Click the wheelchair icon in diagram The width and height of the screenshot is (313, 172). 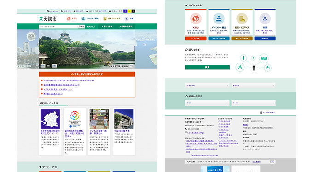(x=240, y=67)
